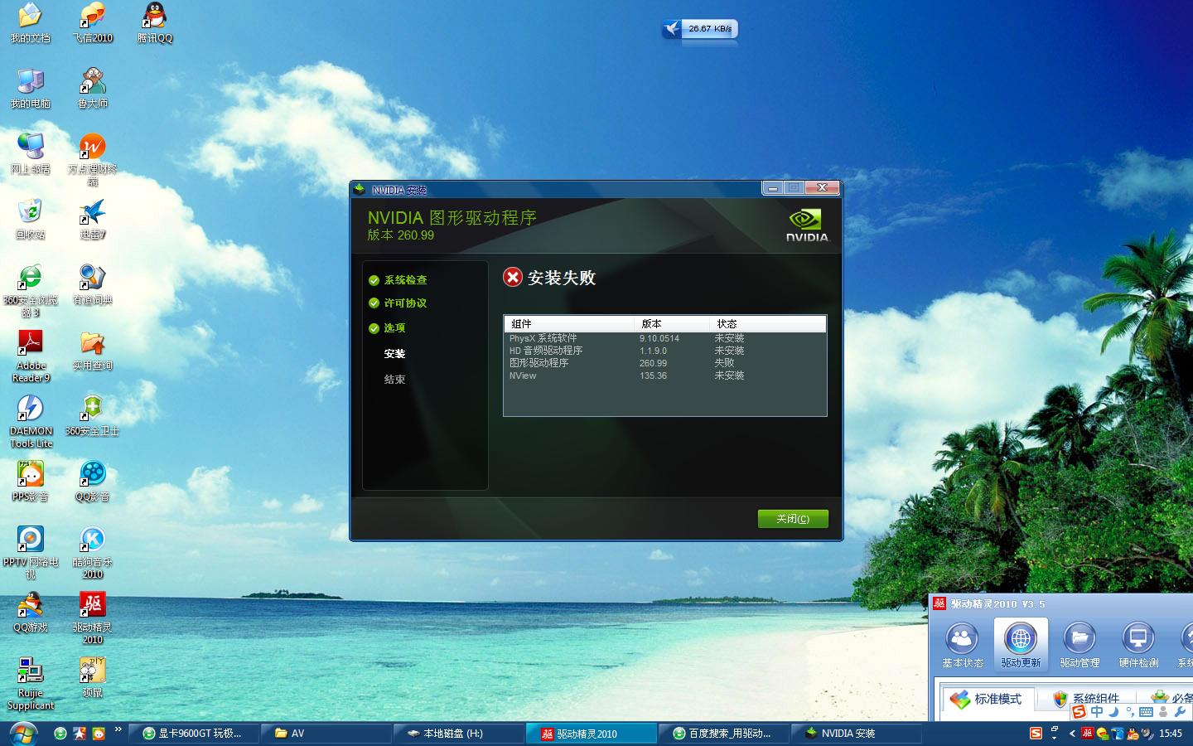Click the 结束 installer step
Image resolution: width=1193 pixels, height=746 pixels.
394,380
